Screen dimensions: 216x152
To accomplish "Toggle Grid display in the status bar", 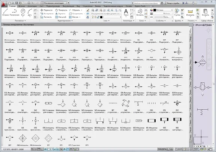I will 39,149.
